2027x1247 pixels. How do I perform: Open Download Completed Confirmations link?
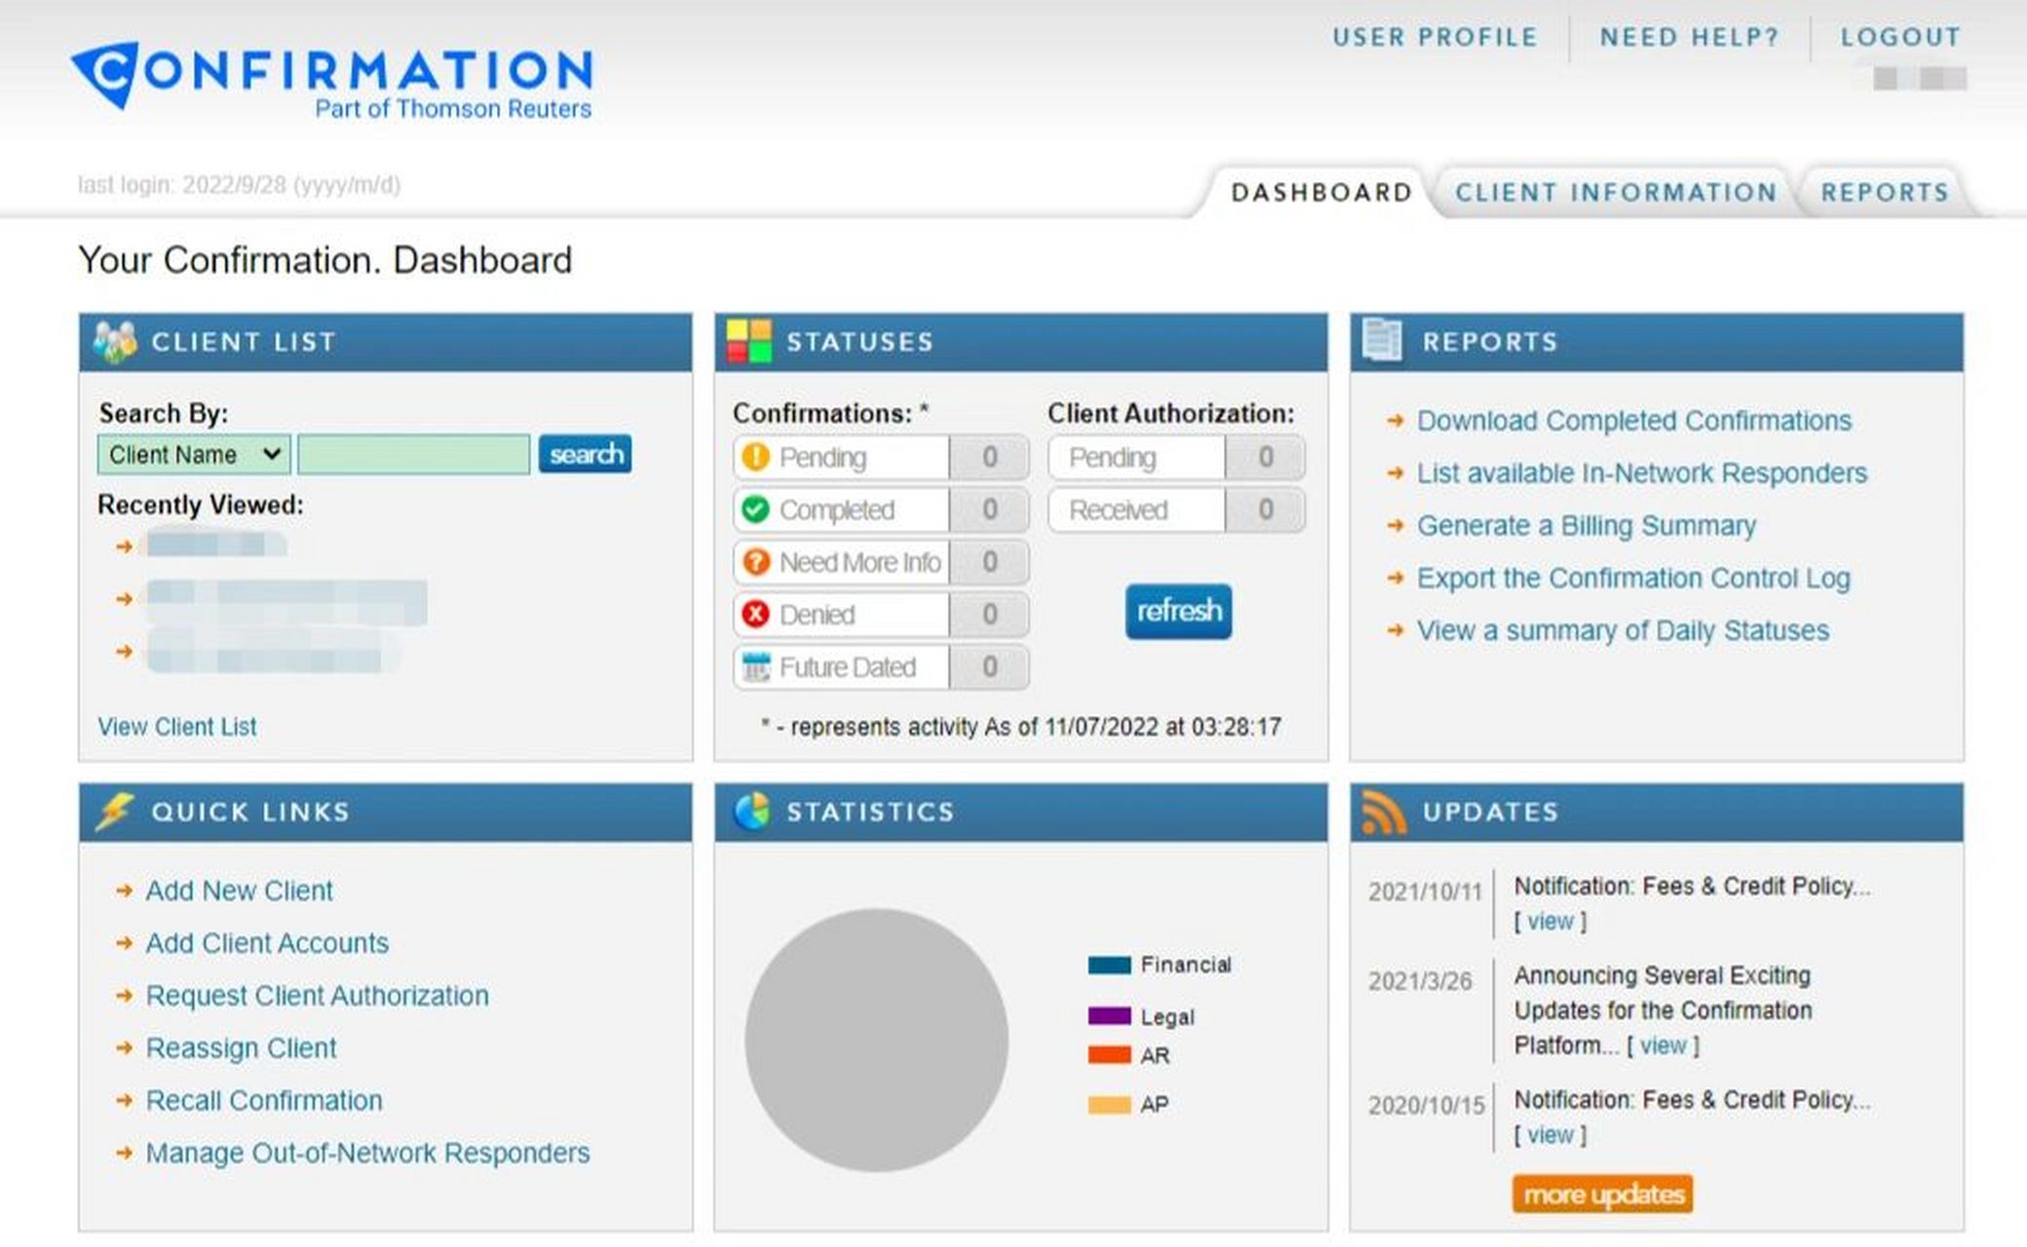[1633, 421]
